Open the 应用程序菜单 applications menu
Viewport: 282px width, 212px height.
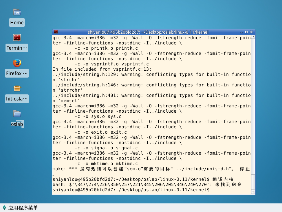coord(20,208)
